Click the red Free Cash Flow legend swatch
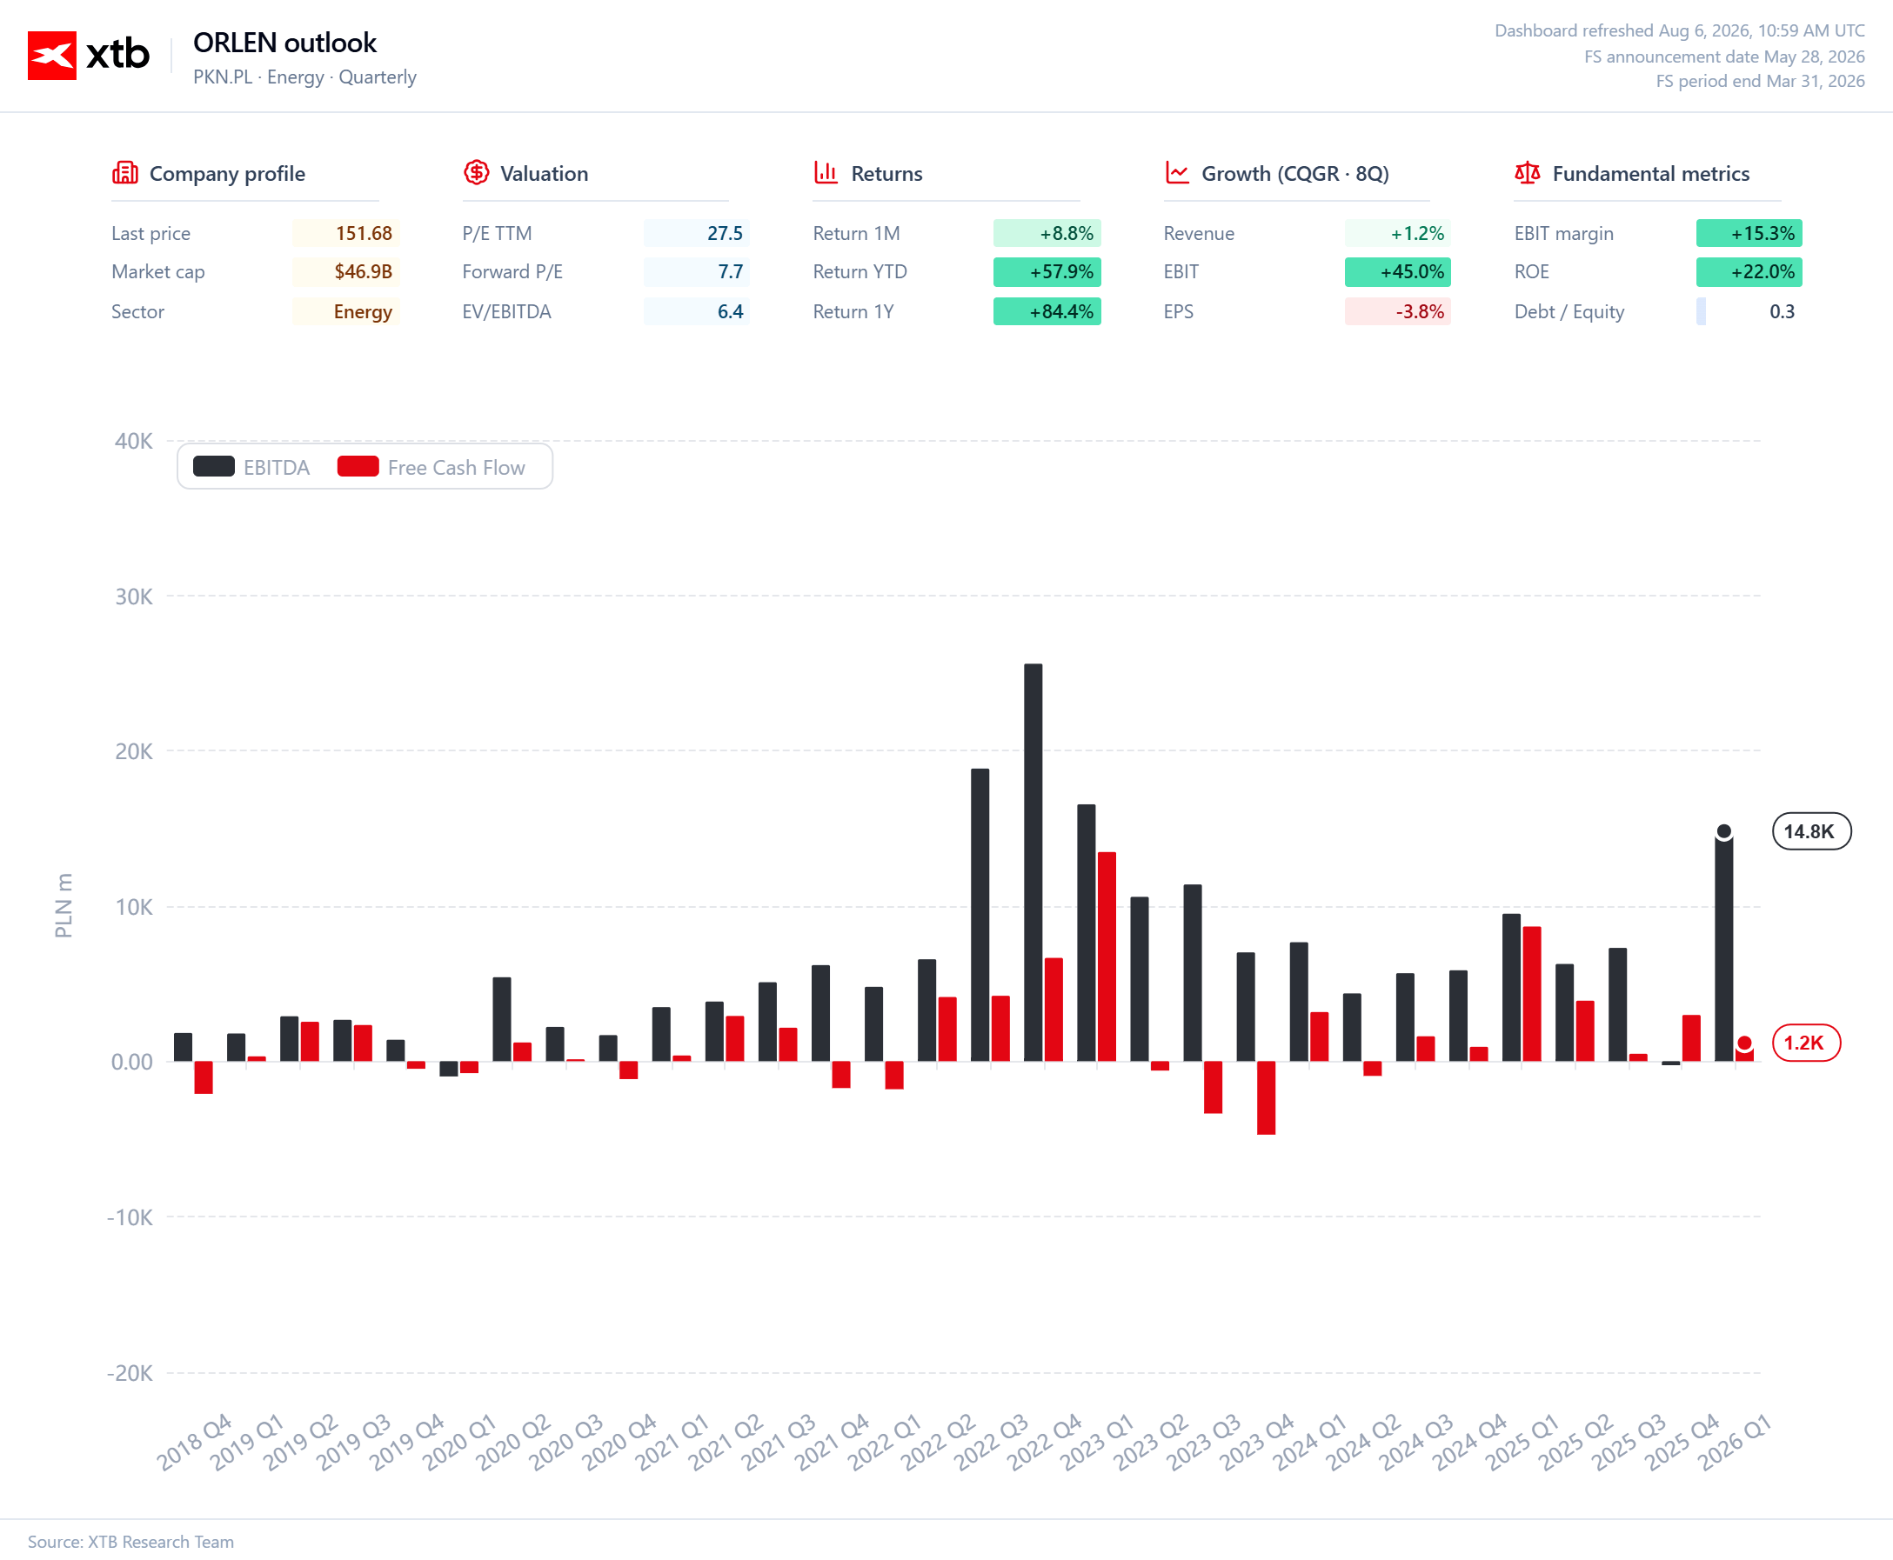 click(358, 466)
